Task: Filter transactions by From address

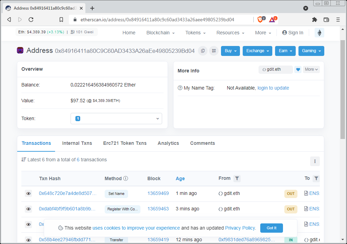Action: pyautogui.click(x=237, y=178)
